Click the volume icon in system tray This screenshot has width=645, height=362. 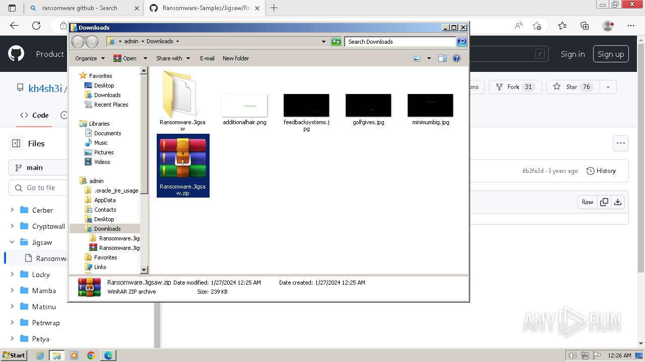tap(573, 355)
